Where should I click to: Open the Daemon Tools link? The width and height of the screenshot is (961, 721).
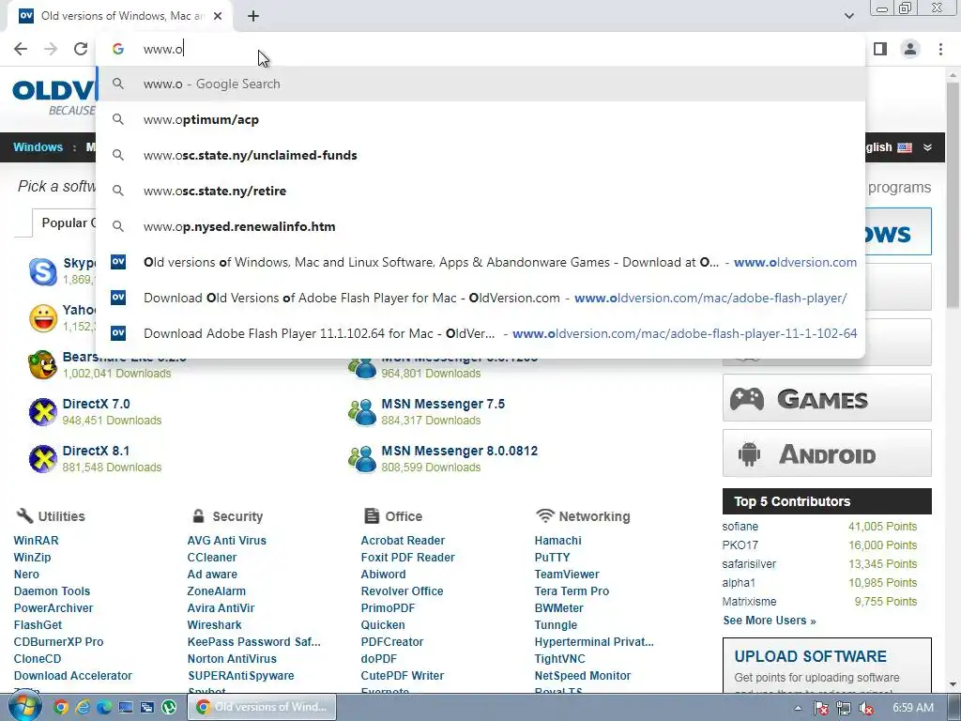coord(53,591)
